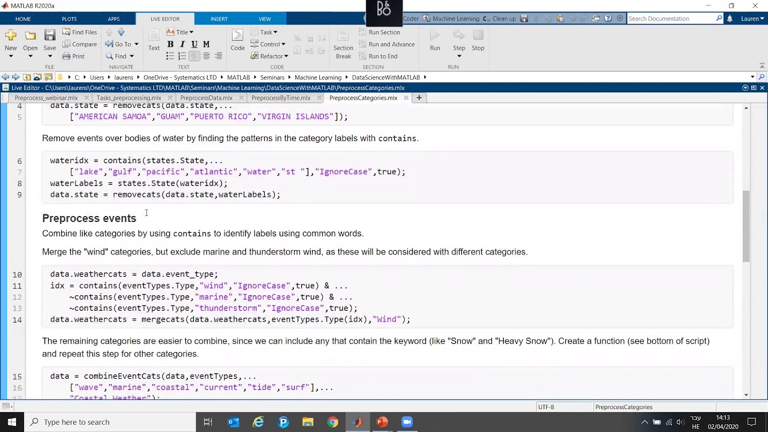Open the PreprocessData.mlx tab
Viewport: 768px width, 432px height.
point(206,98)
